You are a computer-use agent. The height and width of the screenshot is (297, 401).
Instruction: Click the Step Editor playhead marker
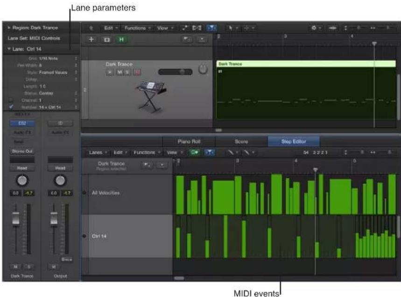click(x=315, y=170)
